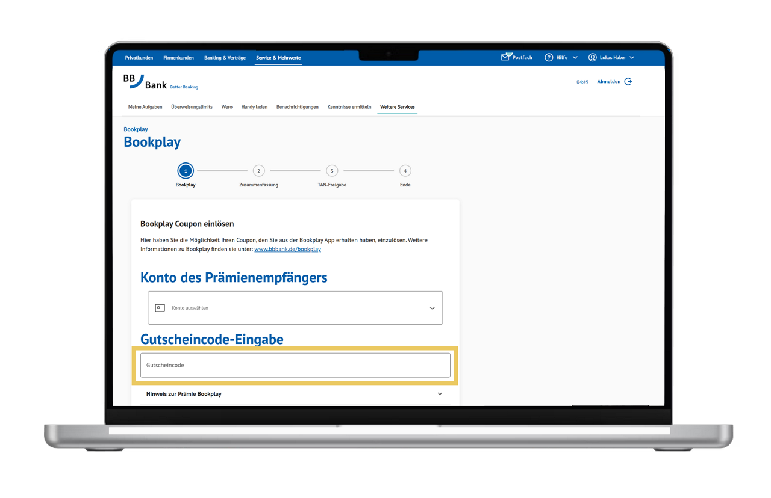
Task: Open the Banking & Verträge menu
Action: click(225, 58)
